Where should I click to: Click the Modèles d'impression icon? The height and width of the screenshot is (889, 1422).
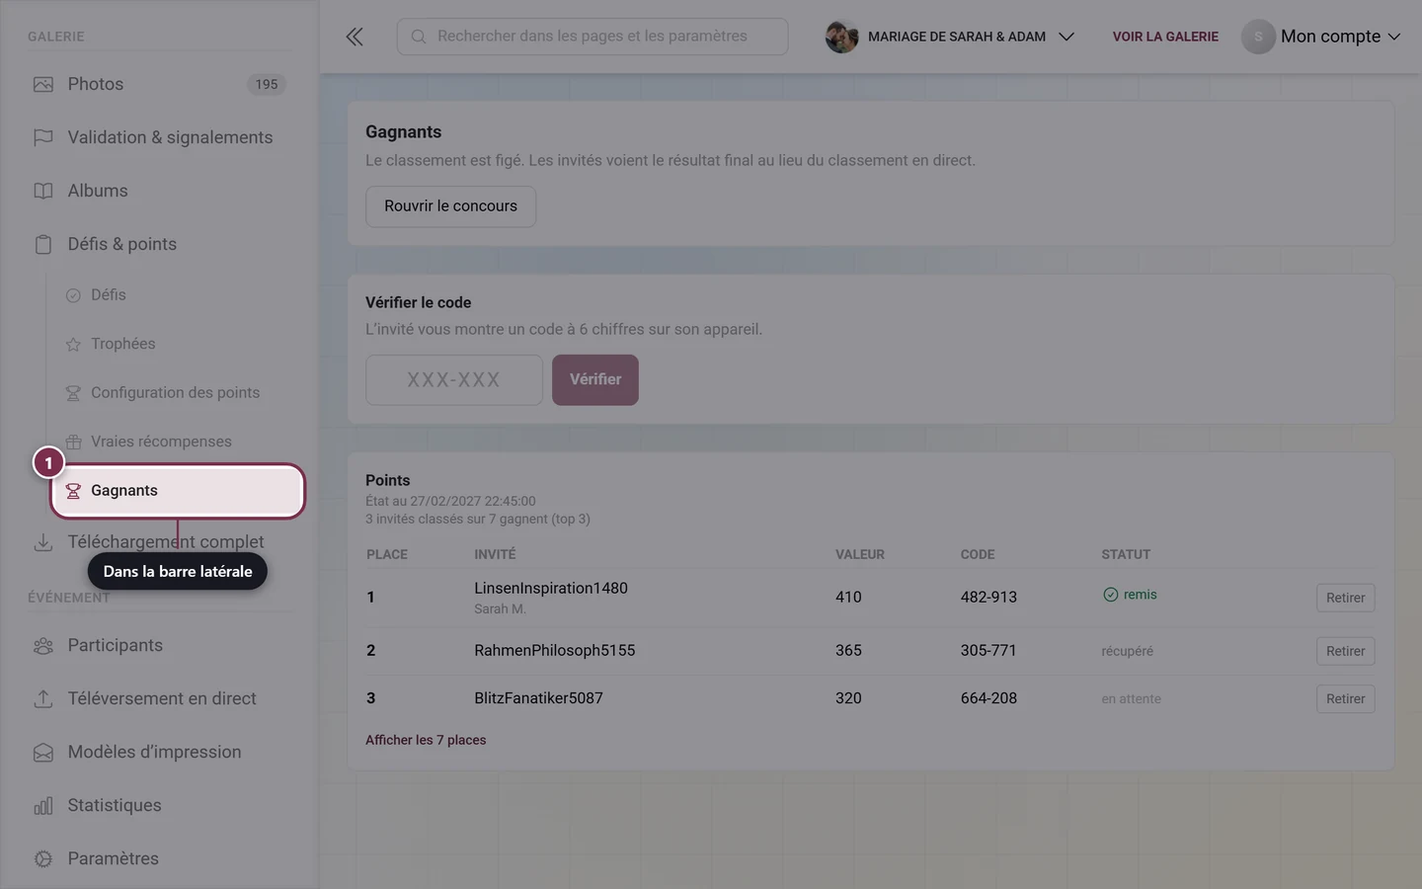pyautogui.click(x=43, y=753)
